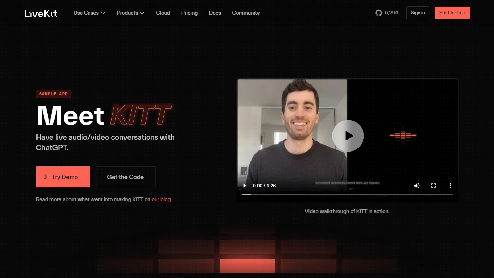This screenshot has height=278, width=494.
Task: Open the GitHub repository via the GitHub icon
Action: (378, 13)
